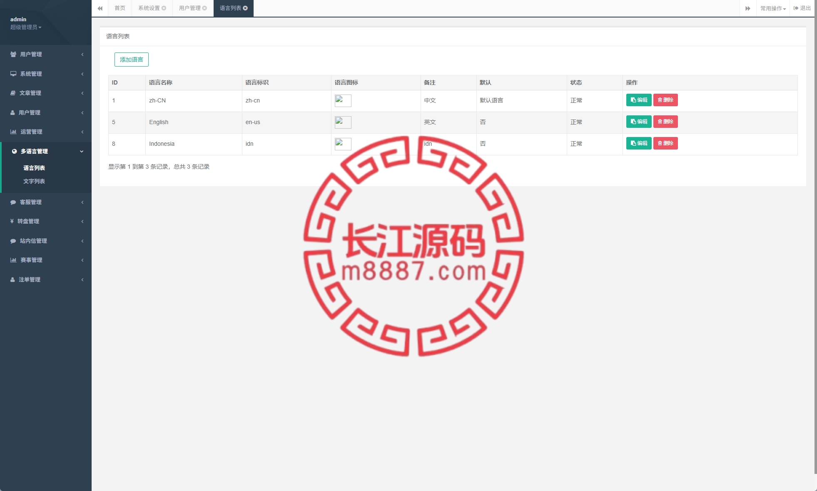Expand the 赛事管理 menu chevron
Screen dimensions: 817x491
(82, 260)
